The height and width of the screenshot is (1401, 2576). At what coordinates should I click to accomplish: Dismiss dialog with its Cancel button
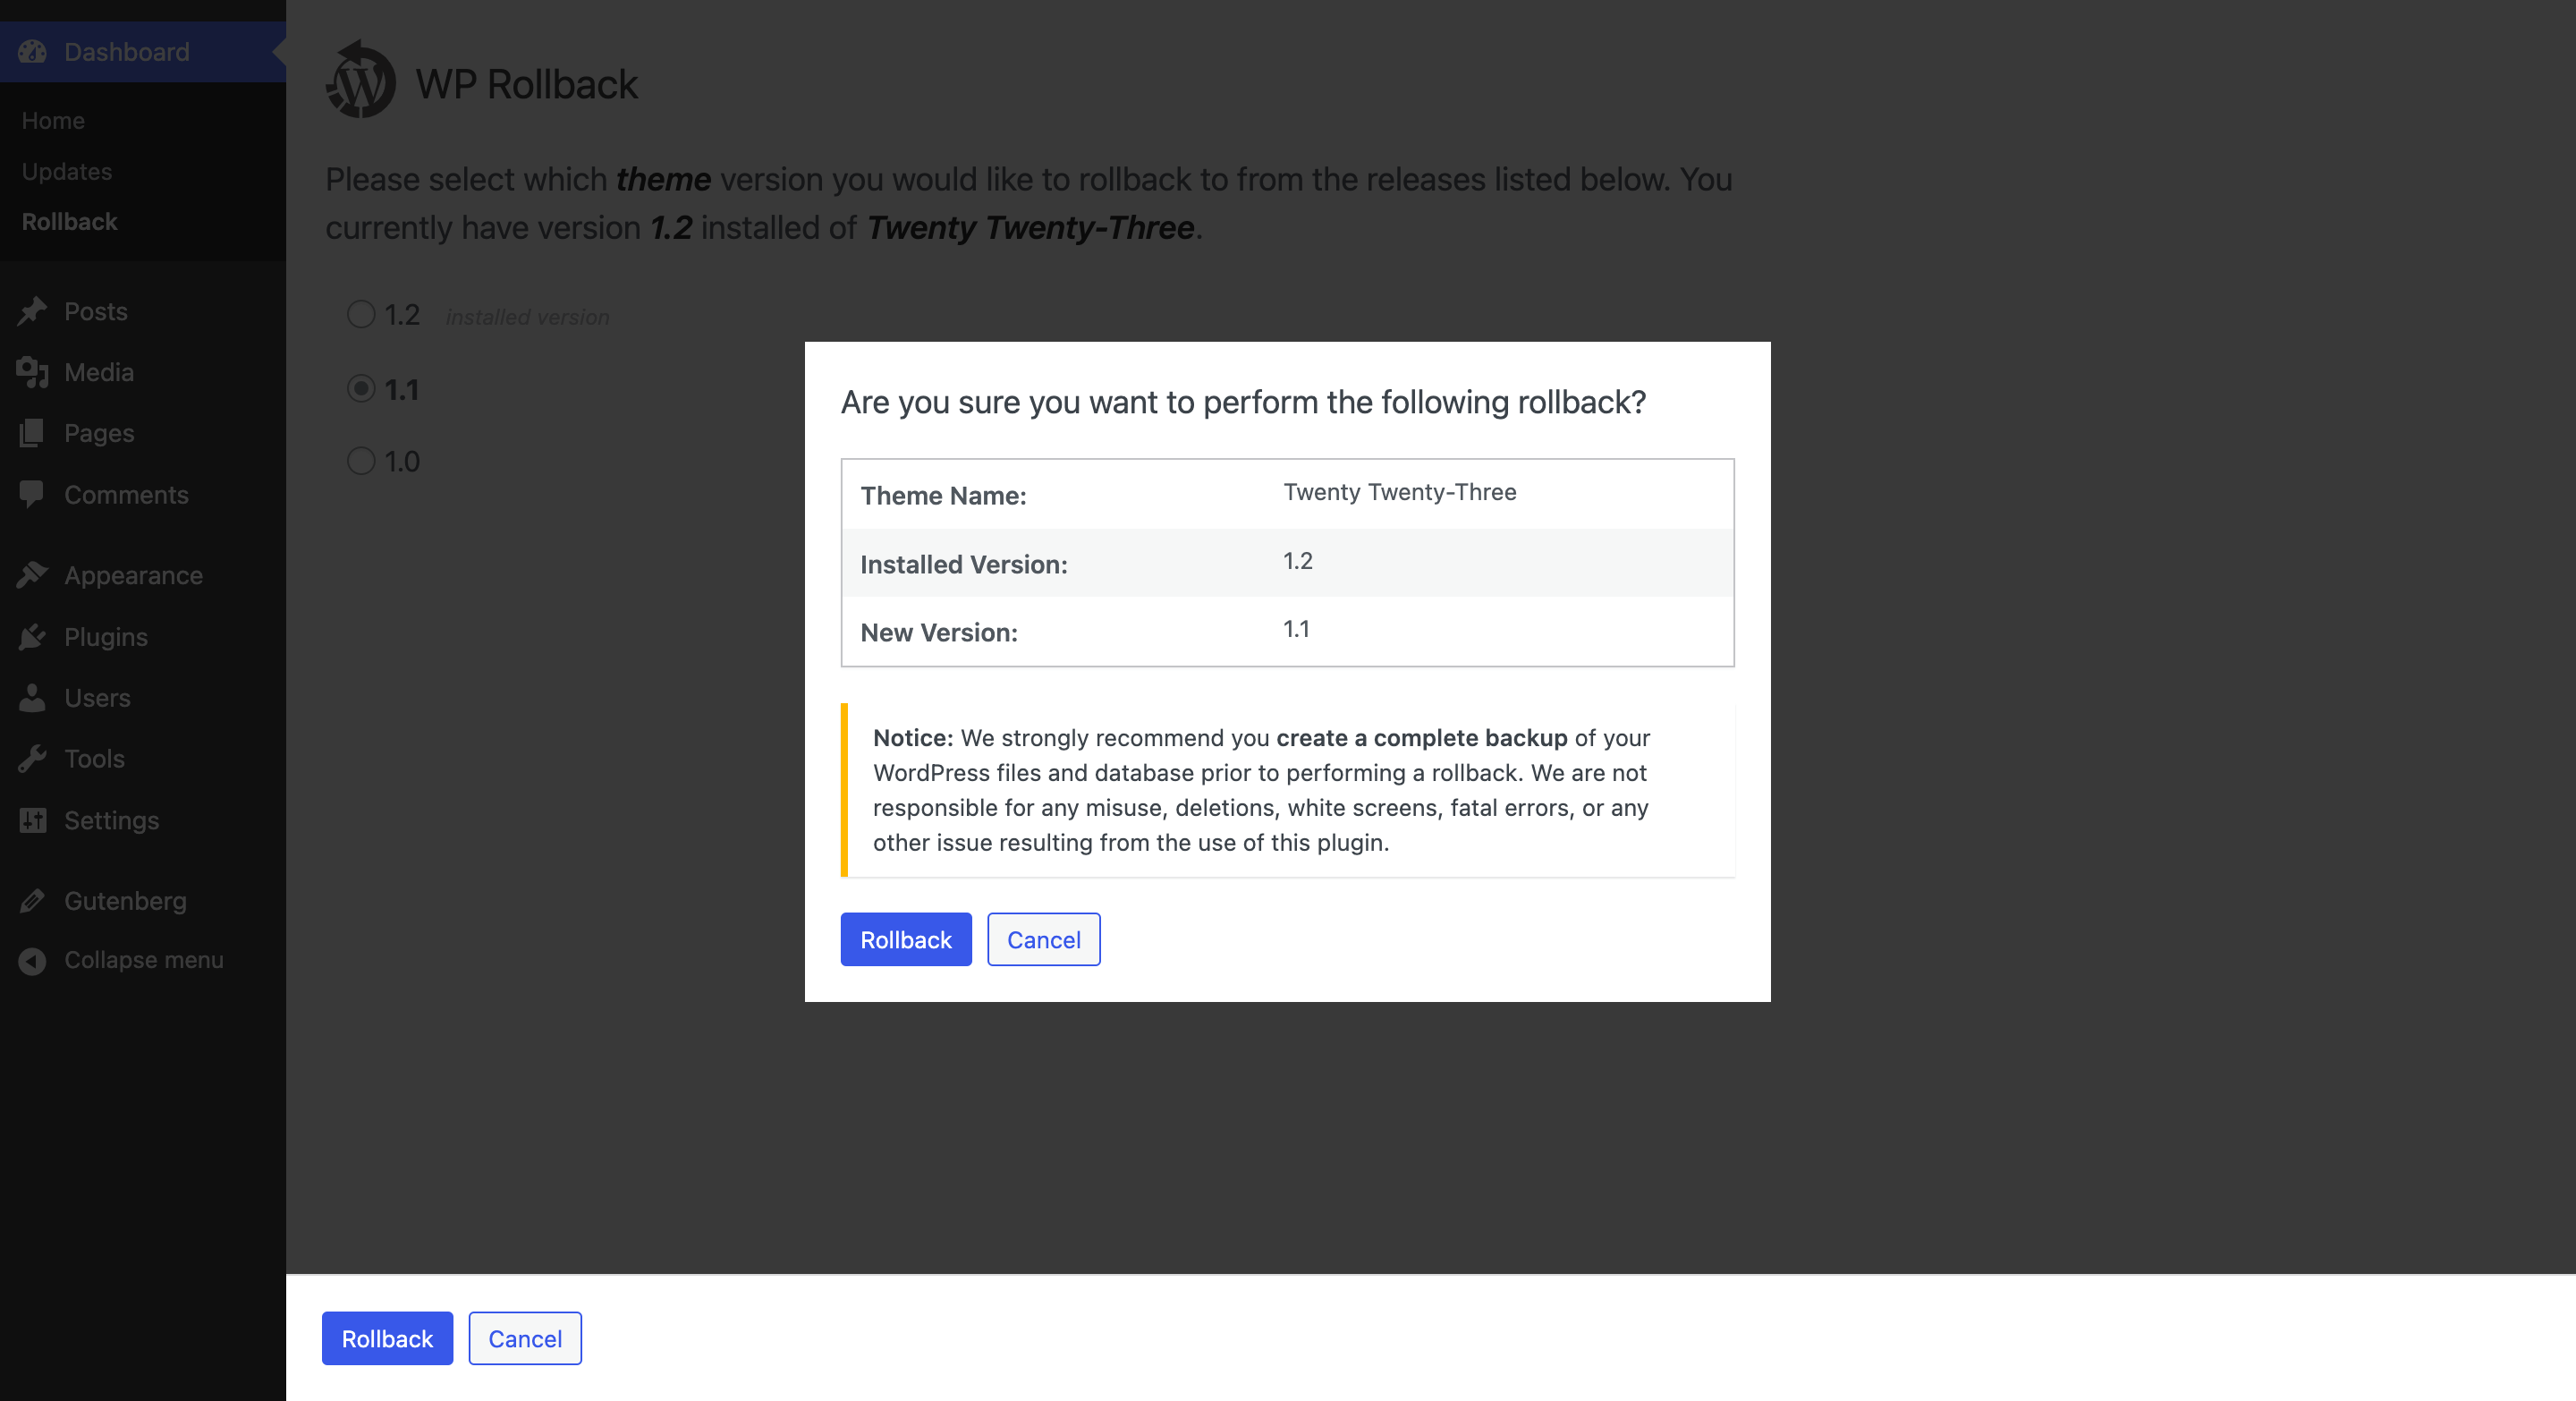(x=1044, y=939)
